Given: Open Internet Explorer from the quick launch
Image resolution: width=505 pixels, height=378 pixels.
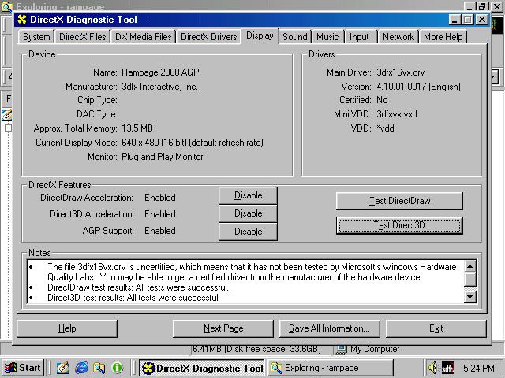Looking at the screenshot, I should tap(80, 368).
